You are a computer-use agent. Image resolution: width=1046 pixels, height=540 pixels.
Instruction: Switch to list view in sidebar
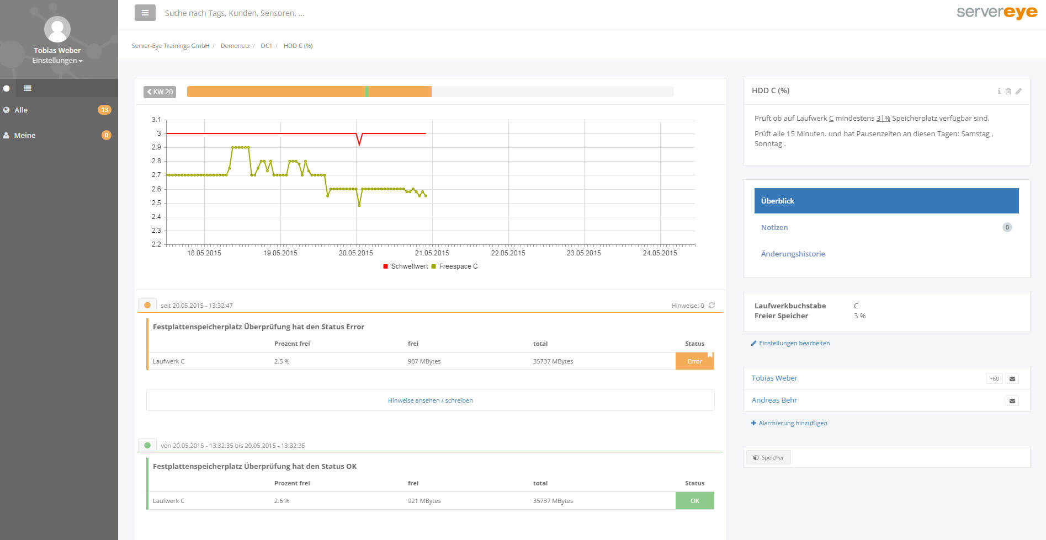coord(28,88)
